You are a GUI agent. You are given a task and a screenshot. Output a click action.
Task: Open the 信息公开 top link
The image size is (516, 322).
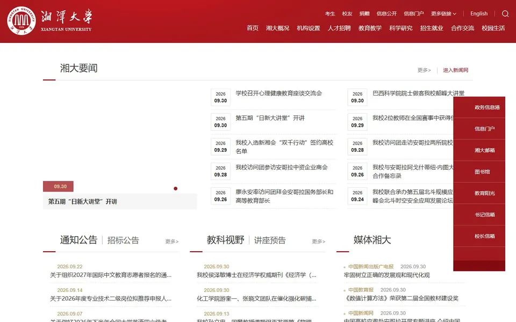pos(386,14)
